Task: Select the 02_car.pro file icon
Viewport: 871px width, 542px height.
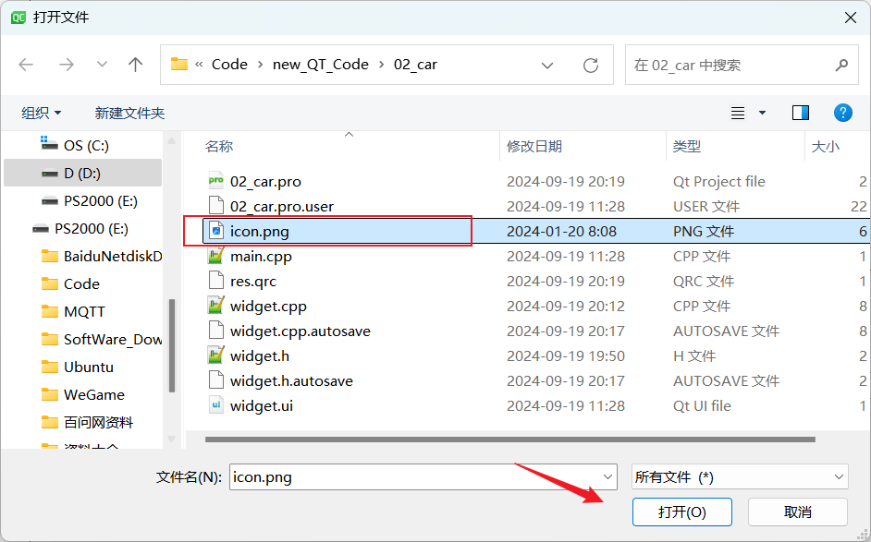Action: click(x=215, y=180)
